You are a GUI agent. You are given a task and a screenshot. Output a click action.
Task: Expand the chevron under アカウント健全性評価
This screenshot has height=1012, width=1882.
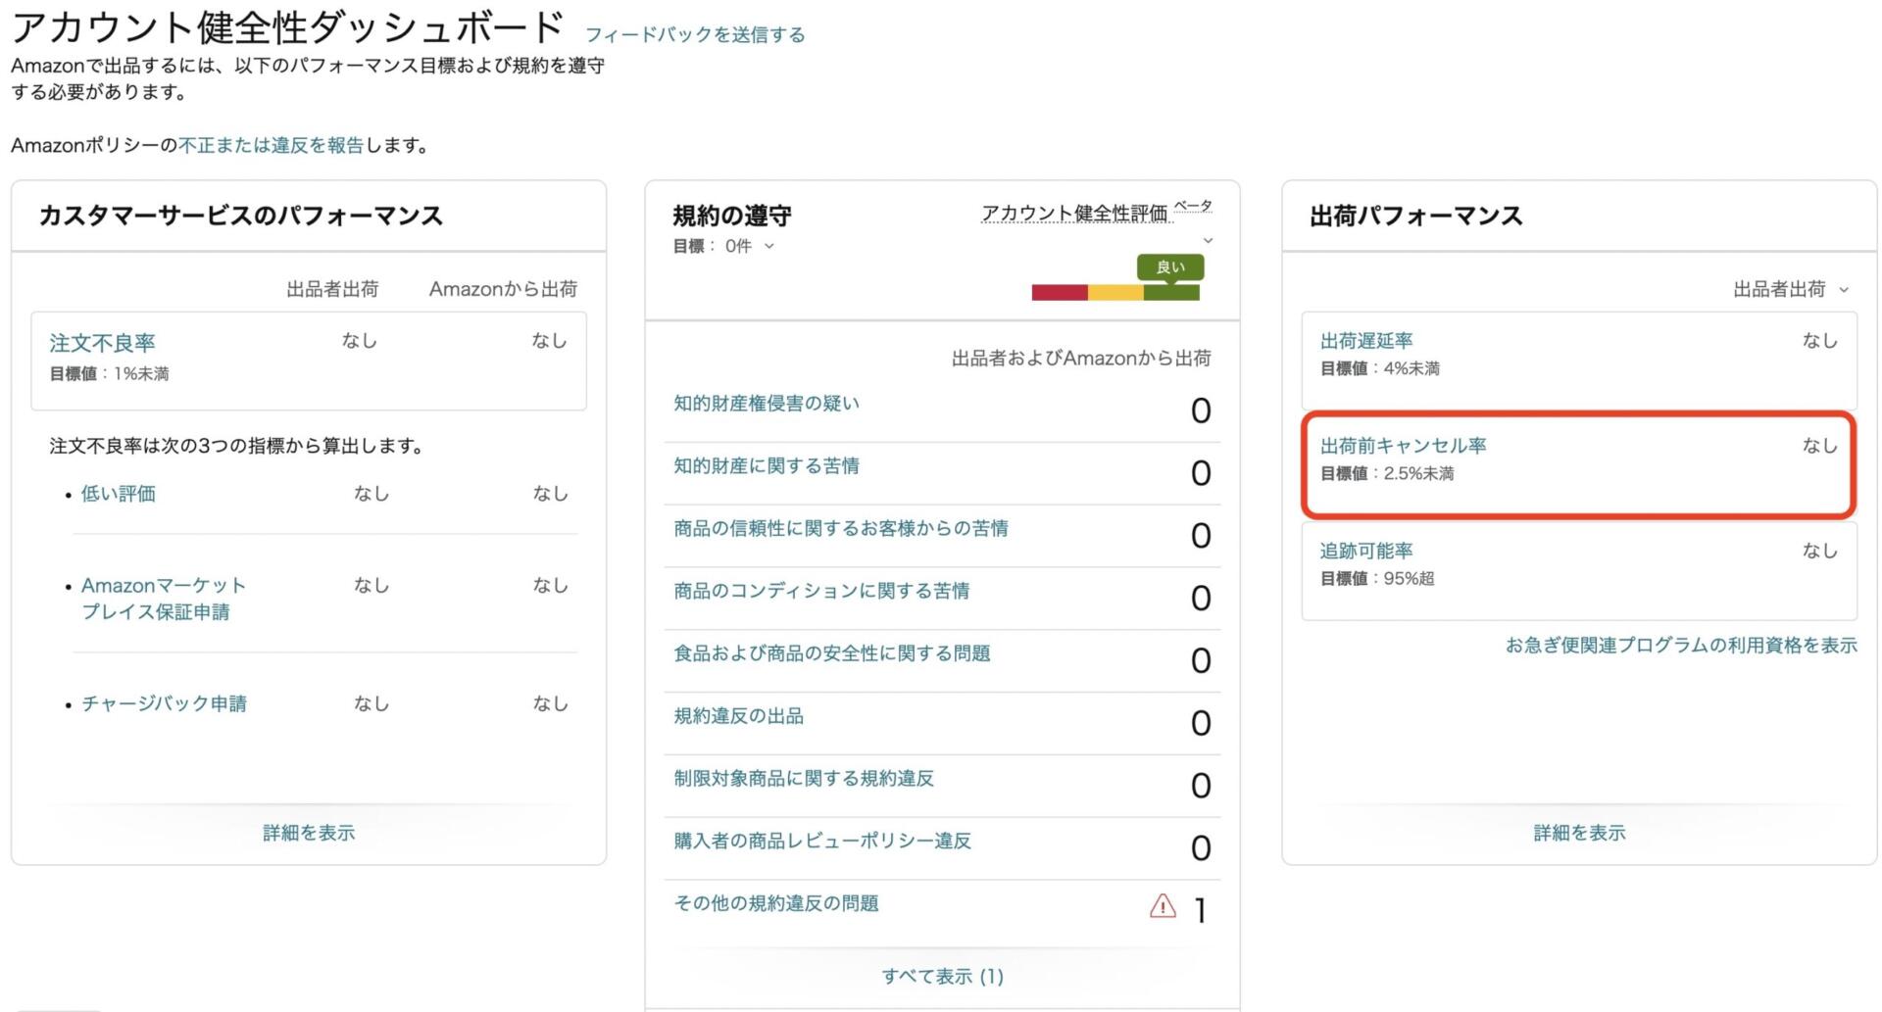pos(1208,241)
